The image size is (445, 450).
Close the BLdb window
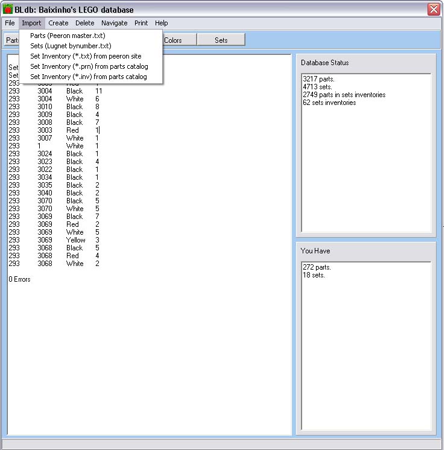coord(434,10)
